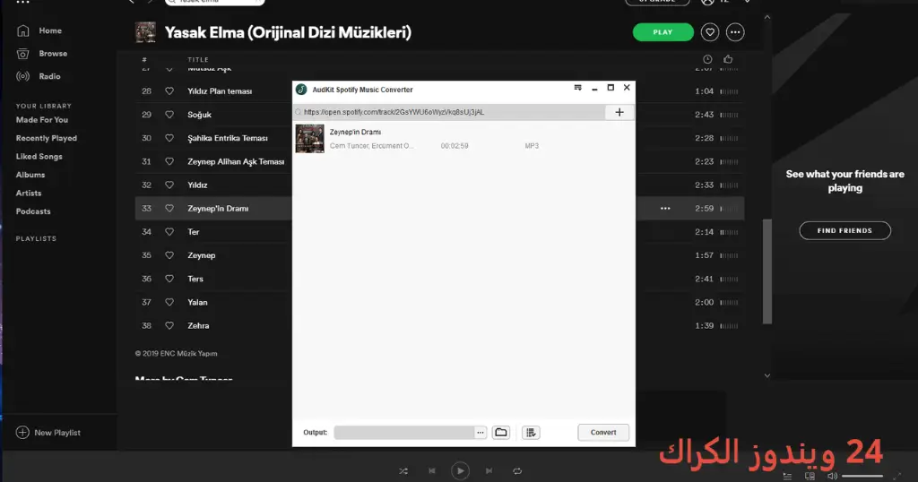The height and width of the screenshot is (482, 918).
Task: Like track 34 Ter with heart
Action: [169, 232]
